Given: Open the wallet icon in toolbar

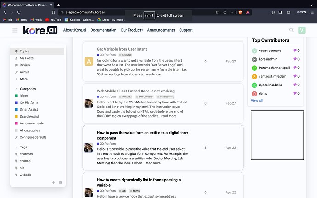Looking at the screenshot, I should (x=289, y=12).
